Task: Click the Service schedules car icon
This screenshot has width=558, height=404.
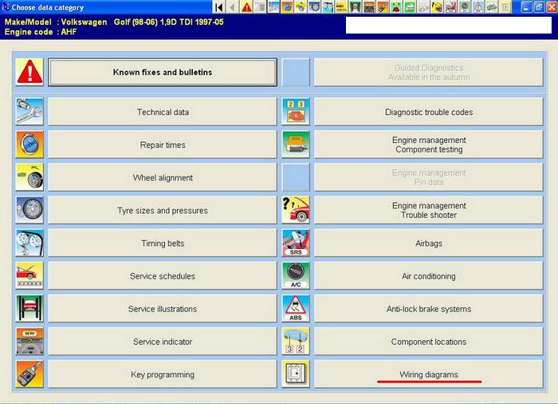Action: coord(29,276)
